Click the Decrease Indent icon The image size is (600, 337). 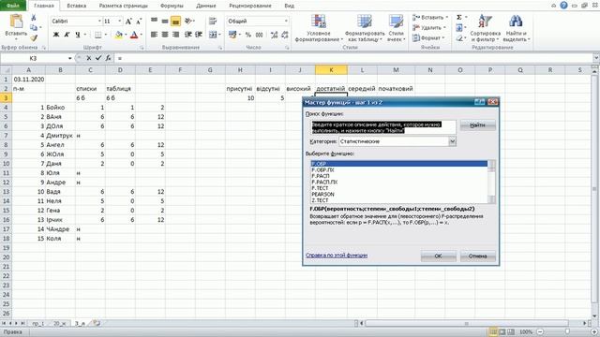(187, 35)
